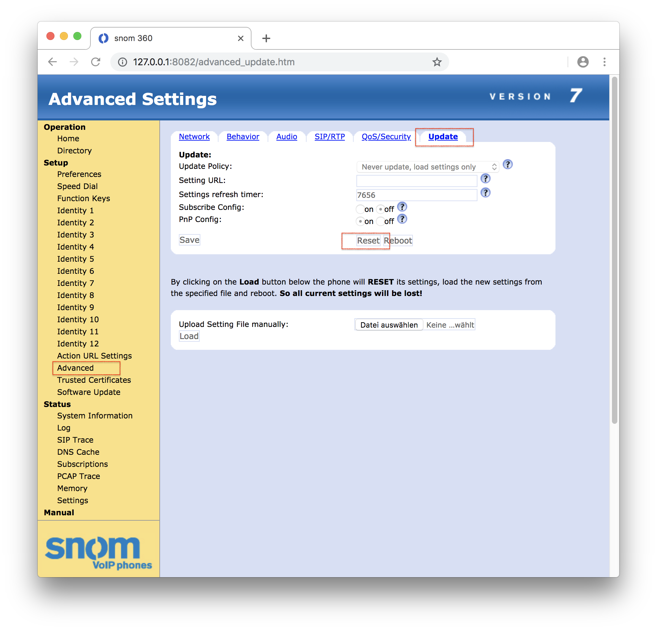Image resolution: width=657 pixels, height=631 pixels.
Task: Open help for Settings refresh timer
Action: (x=486, y=193)
